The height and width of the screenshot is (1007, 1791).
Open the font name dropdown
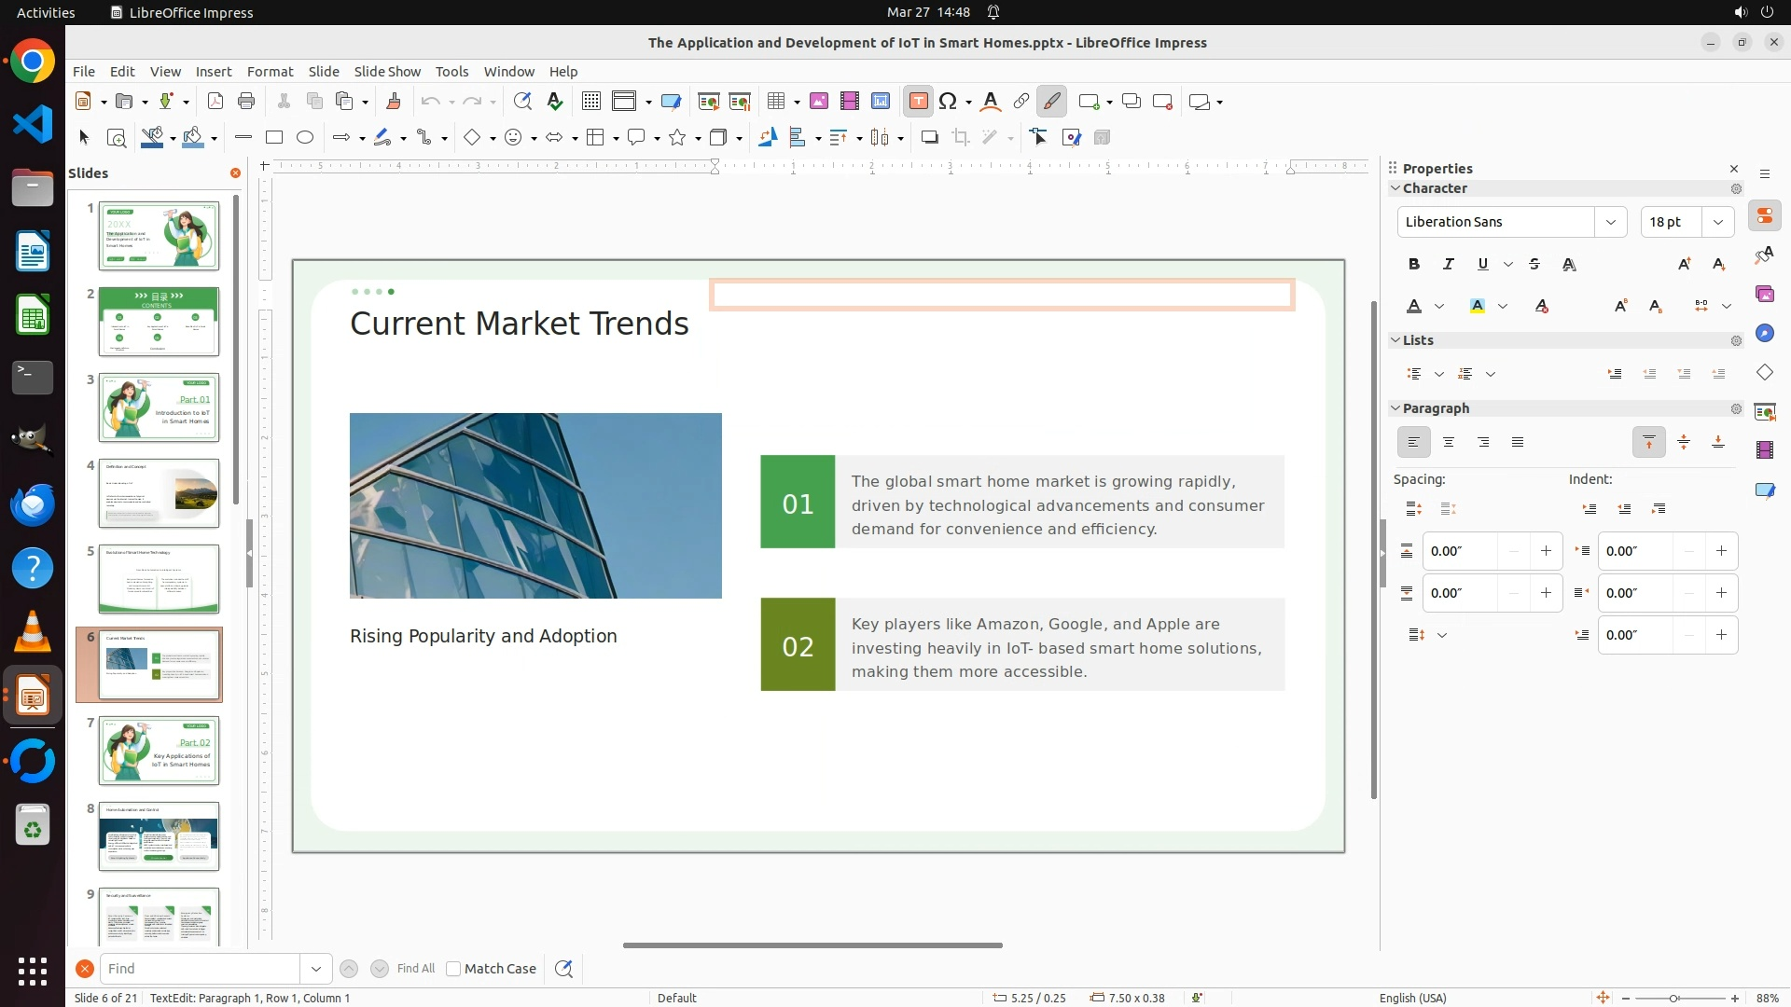tap(1610, 222)
